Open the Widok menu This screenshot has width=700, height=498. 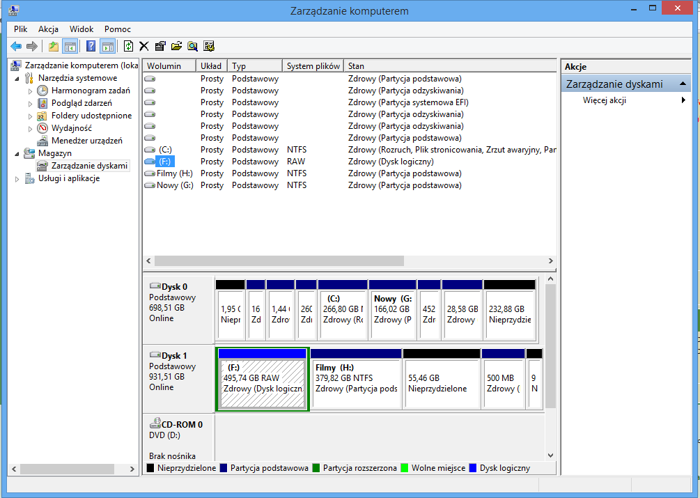coord(81,29)
